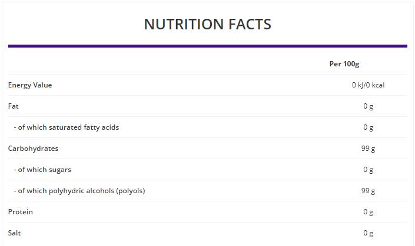
Task: Select the 0 g value for Protein
Action: click(x=368, y=212)
